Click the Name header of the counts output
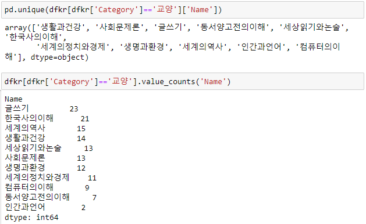The width and height of the screenshot is (366, 224). point(13,99)
